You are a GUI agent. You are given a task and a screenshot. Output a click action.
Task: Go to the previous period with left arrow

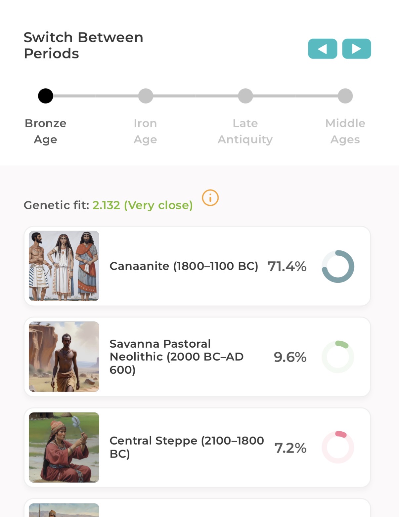(323, 49)
